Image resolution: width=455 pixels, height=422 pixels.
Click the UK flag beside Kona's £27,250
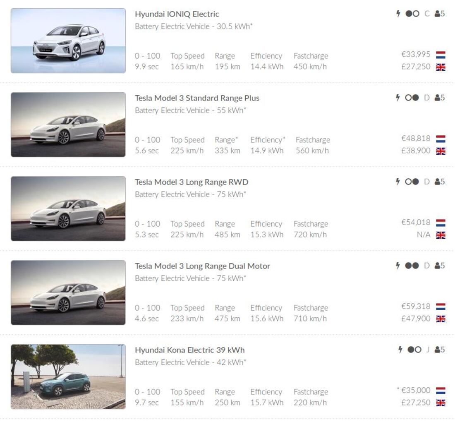pos(441,403)
